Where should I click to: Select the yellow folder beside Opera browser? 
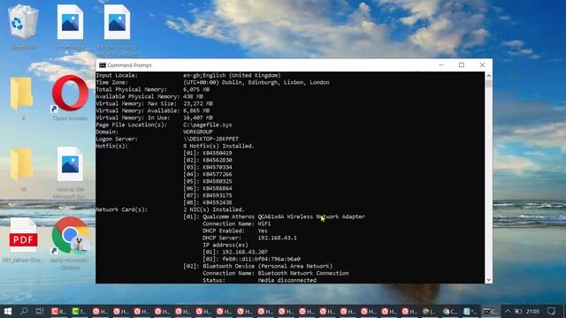[x=22, y=94]
